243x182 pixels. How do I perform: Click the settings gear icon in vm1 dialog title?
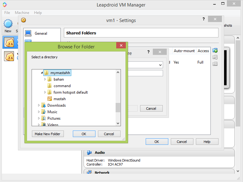[24, 20]
